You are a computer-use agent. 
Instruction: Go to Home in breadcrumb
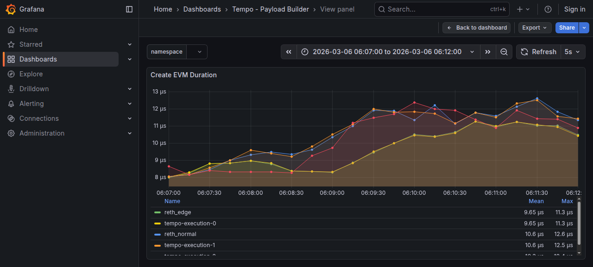point(163,9)
